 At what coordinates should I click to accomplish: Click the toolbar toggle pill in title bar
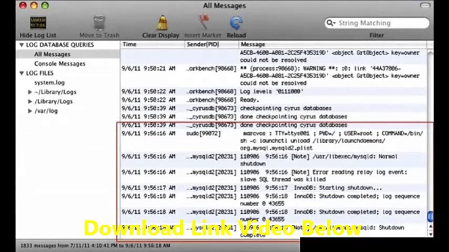click(x=425, y=6)
